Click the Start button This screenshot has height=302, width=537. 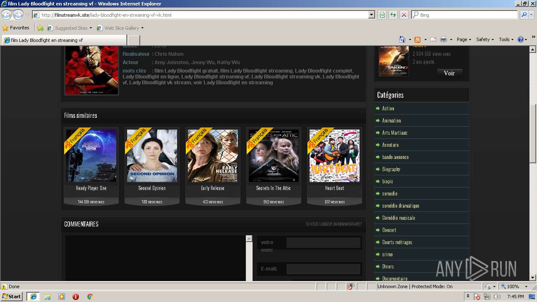(12, 297)
